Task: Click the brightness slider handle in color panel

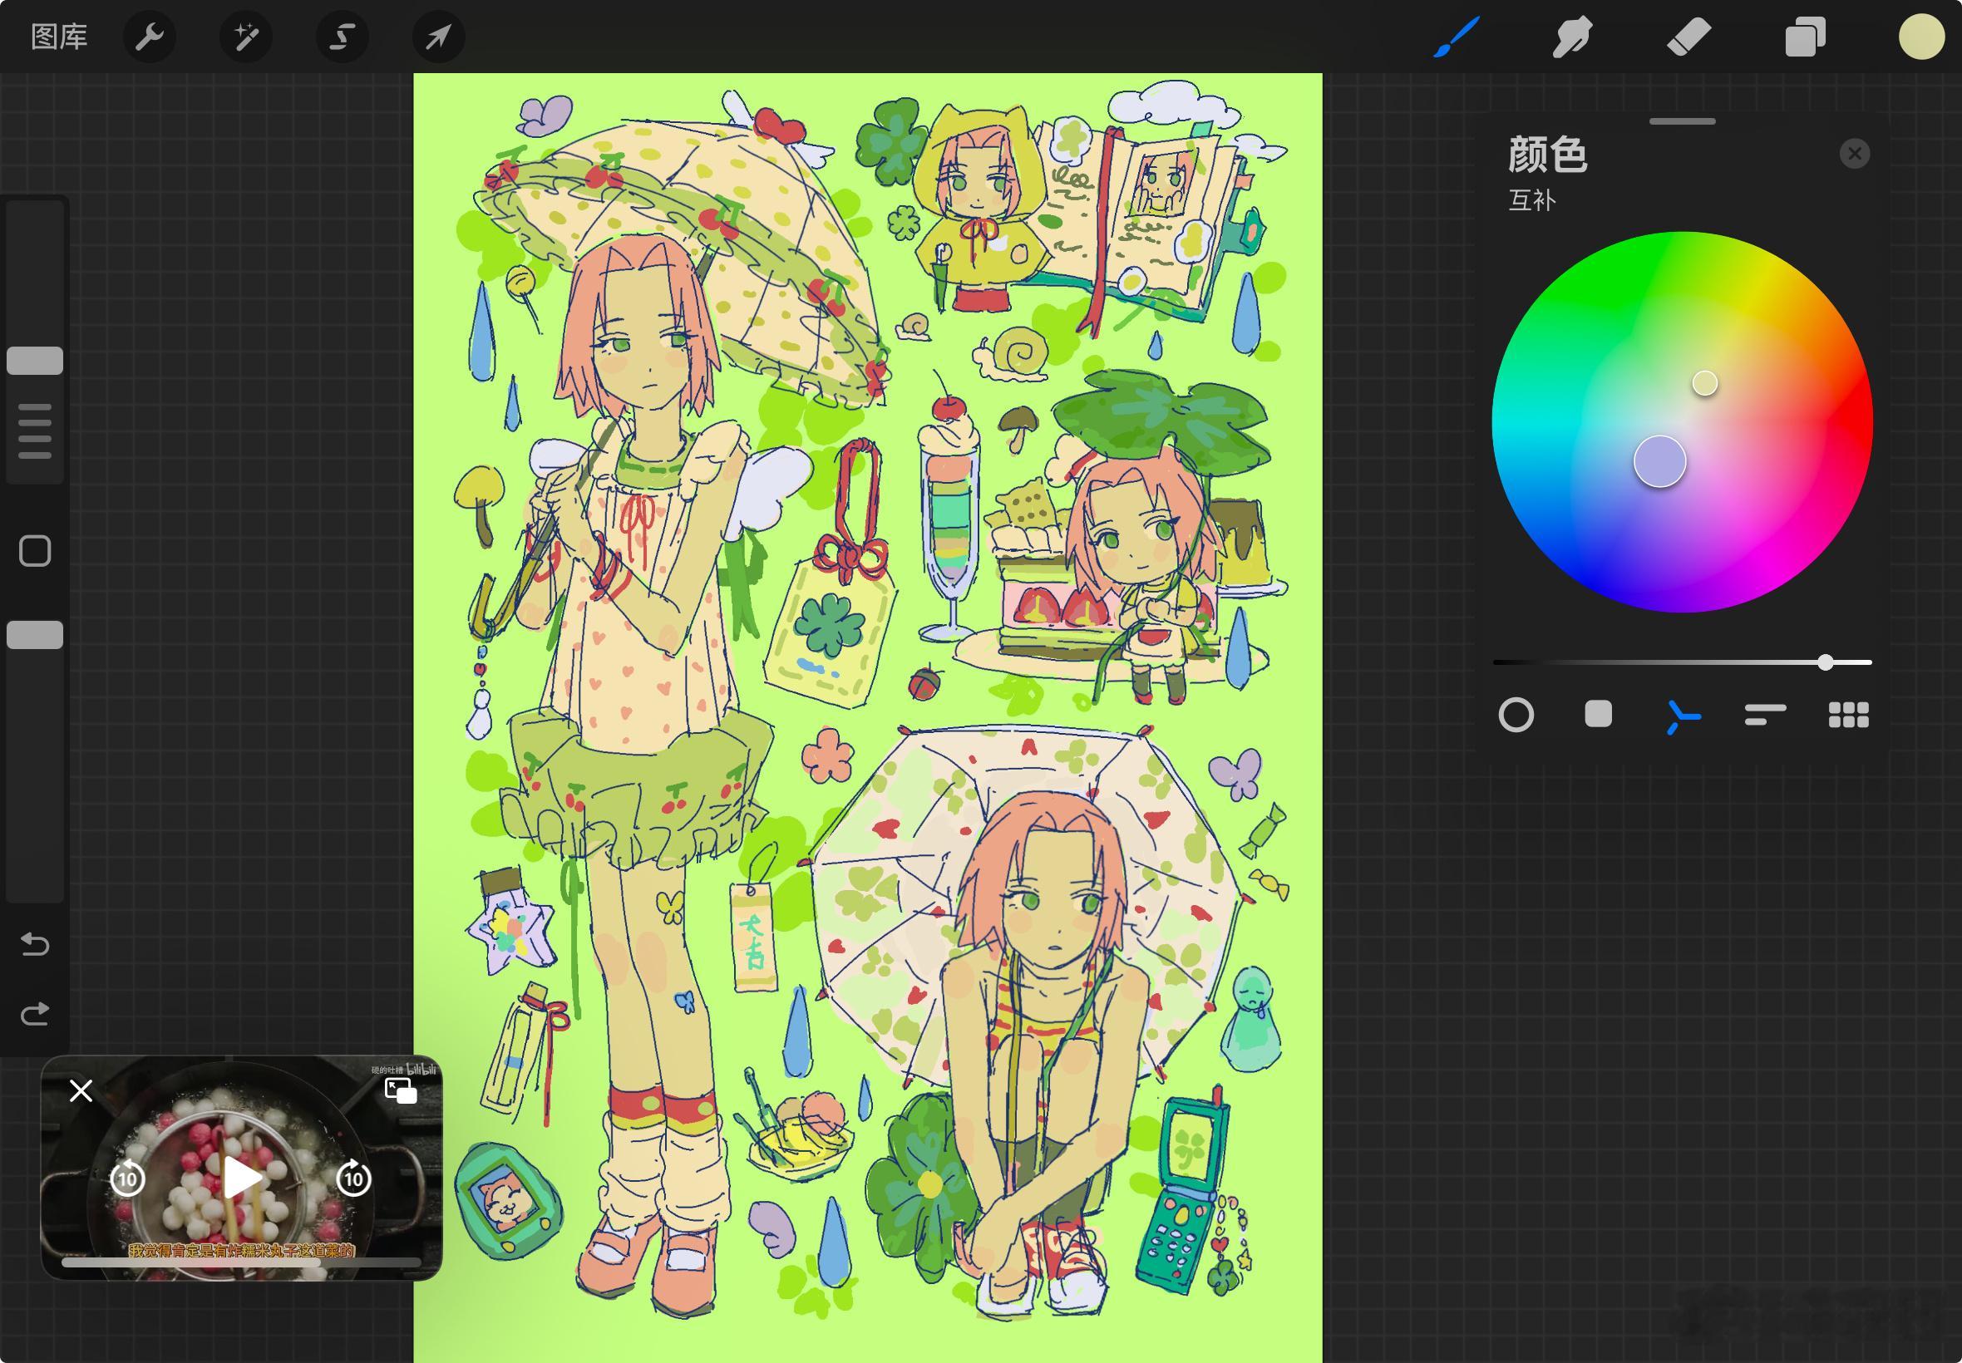Action: [x=1826, y=662]
